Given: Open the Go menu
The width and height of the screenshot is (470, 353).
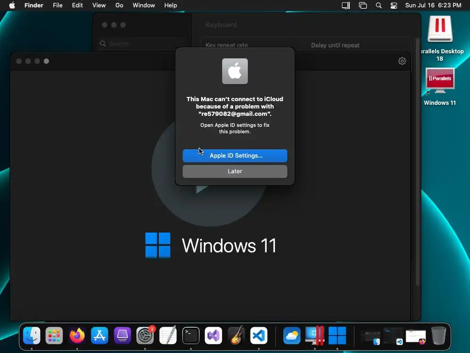Looking at the screenshot, I should (x=119, y=6).
